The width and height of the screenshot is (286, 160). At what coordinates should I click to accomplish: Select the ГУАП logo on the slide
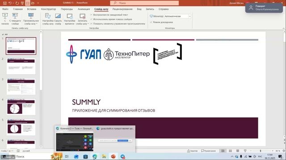pyautogui.click(x=84, y=54)
